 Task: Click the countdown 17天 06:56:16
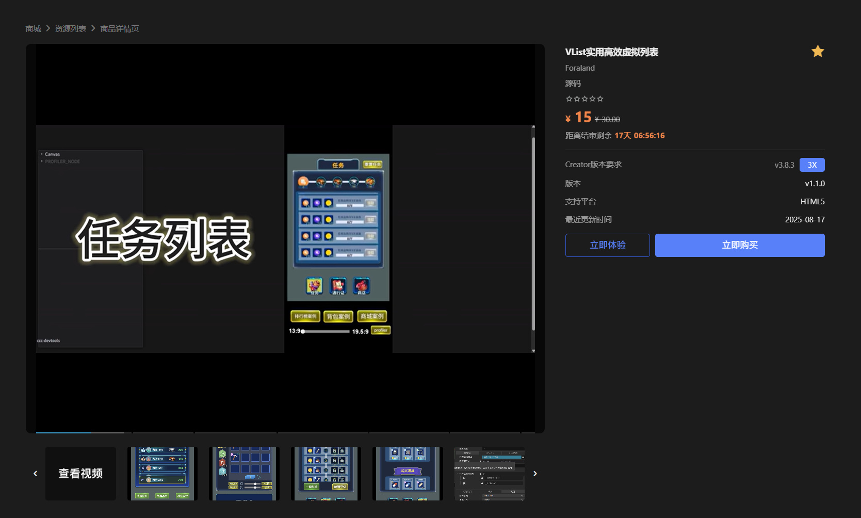[640, 136]
